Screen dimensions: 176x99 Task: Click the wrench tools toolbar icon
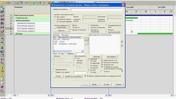(x=21, y=3)
